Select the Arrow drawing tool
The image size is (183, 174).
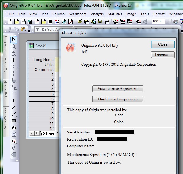(14, 107)
